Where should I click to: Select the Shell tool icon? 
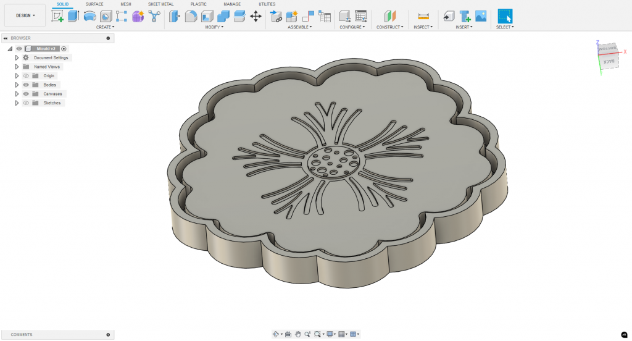(x=207, y=16)
